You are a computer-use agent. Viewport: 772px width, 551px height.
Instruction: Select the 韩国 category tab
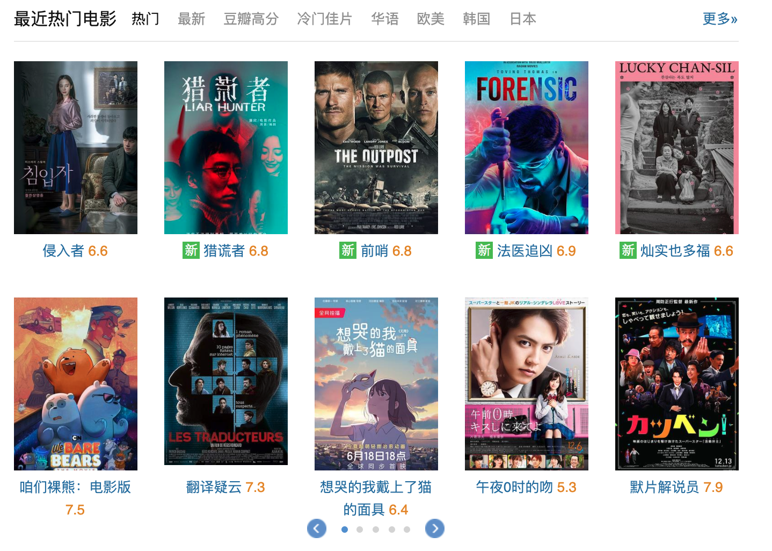coord(477,19)
